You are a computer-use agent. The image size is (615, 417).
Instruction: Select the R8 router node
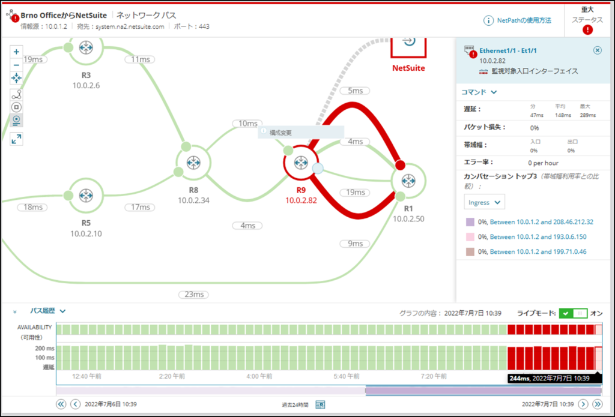coord(193,162)
